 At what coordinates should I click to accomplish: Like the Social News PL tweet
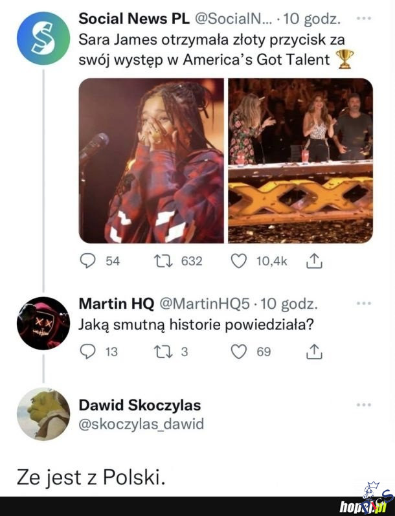click(x=239, y=261)
